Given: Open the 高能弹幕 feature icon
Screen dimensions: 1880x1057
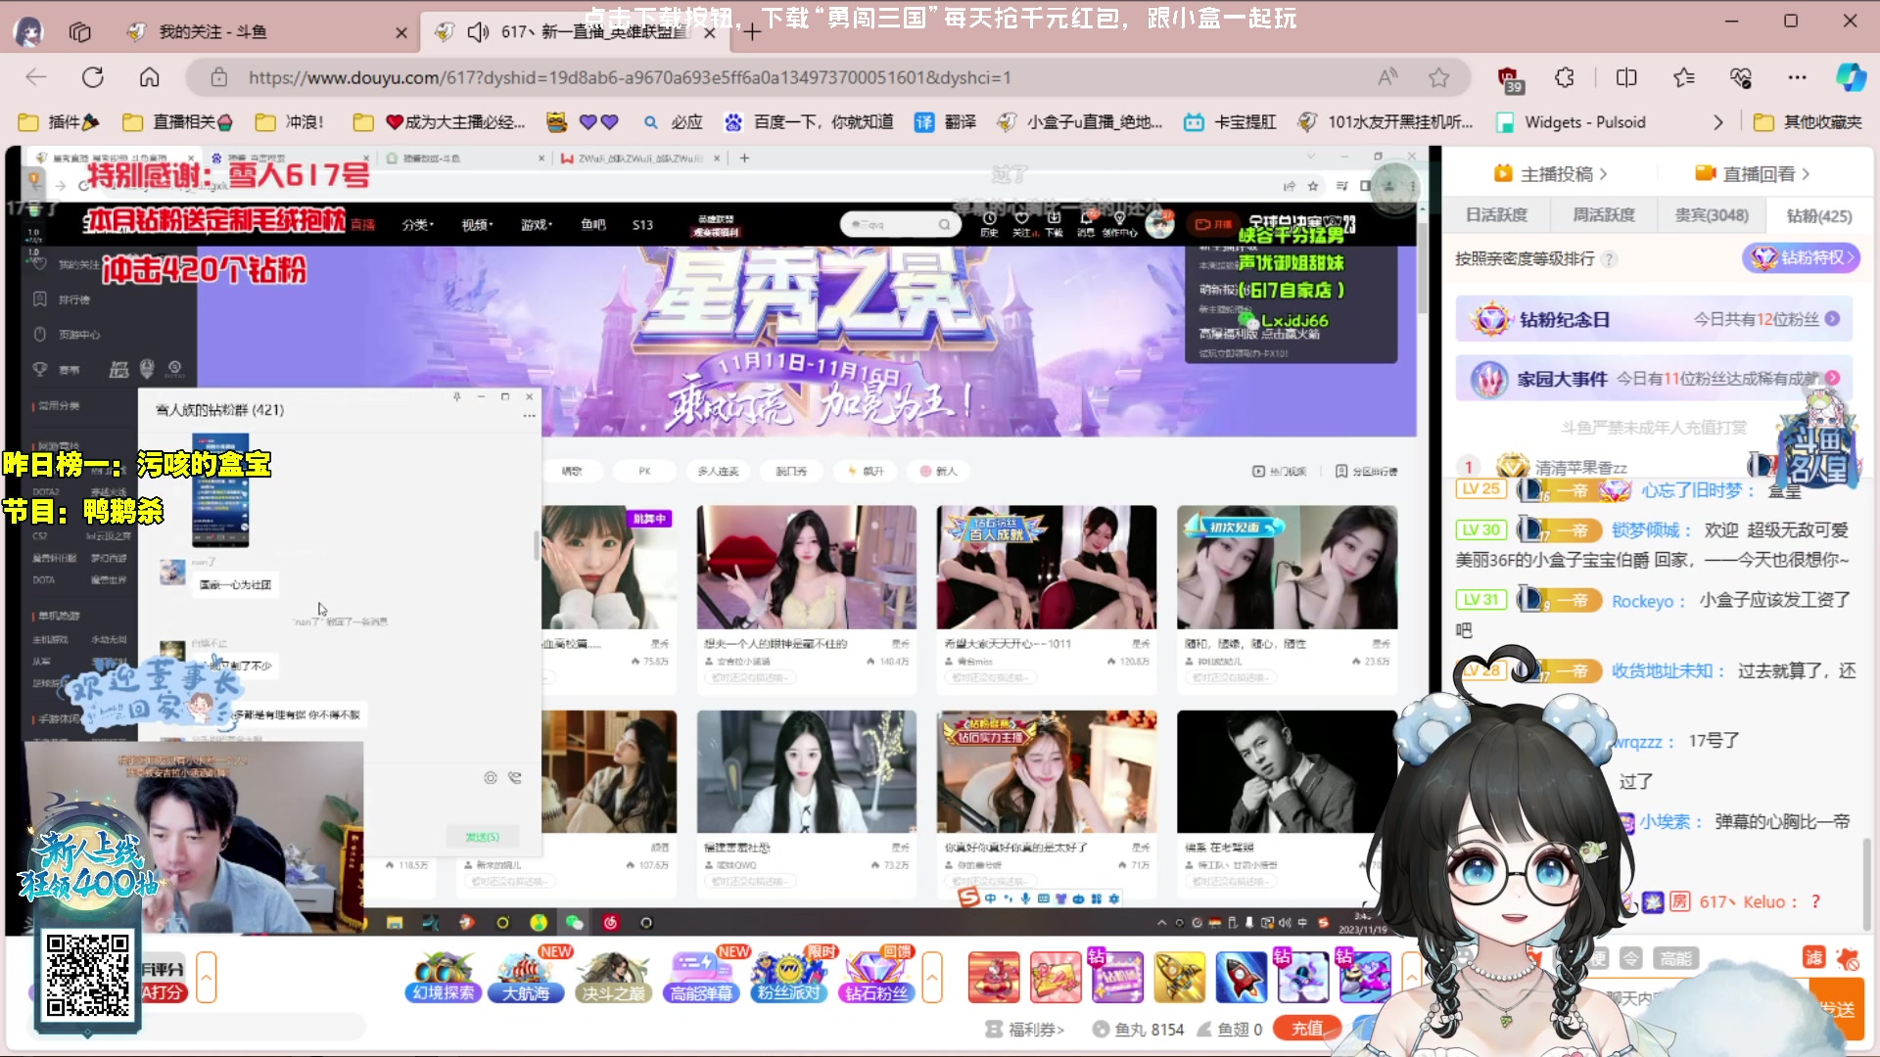Looking at the screenshot, I should (x=701, y=977).
